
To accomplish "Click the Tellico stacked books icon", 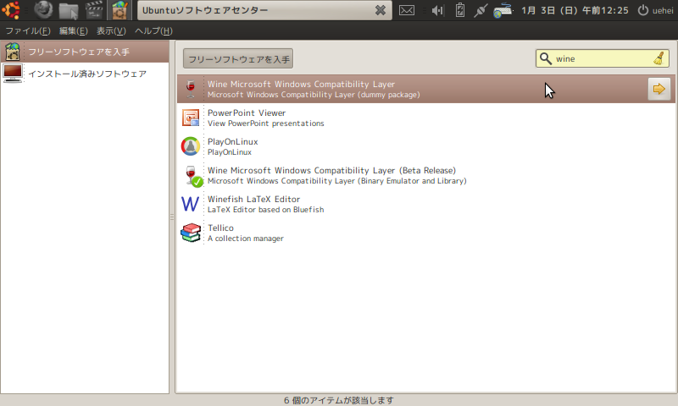I will pyautogui.click(x=191, y=233).
